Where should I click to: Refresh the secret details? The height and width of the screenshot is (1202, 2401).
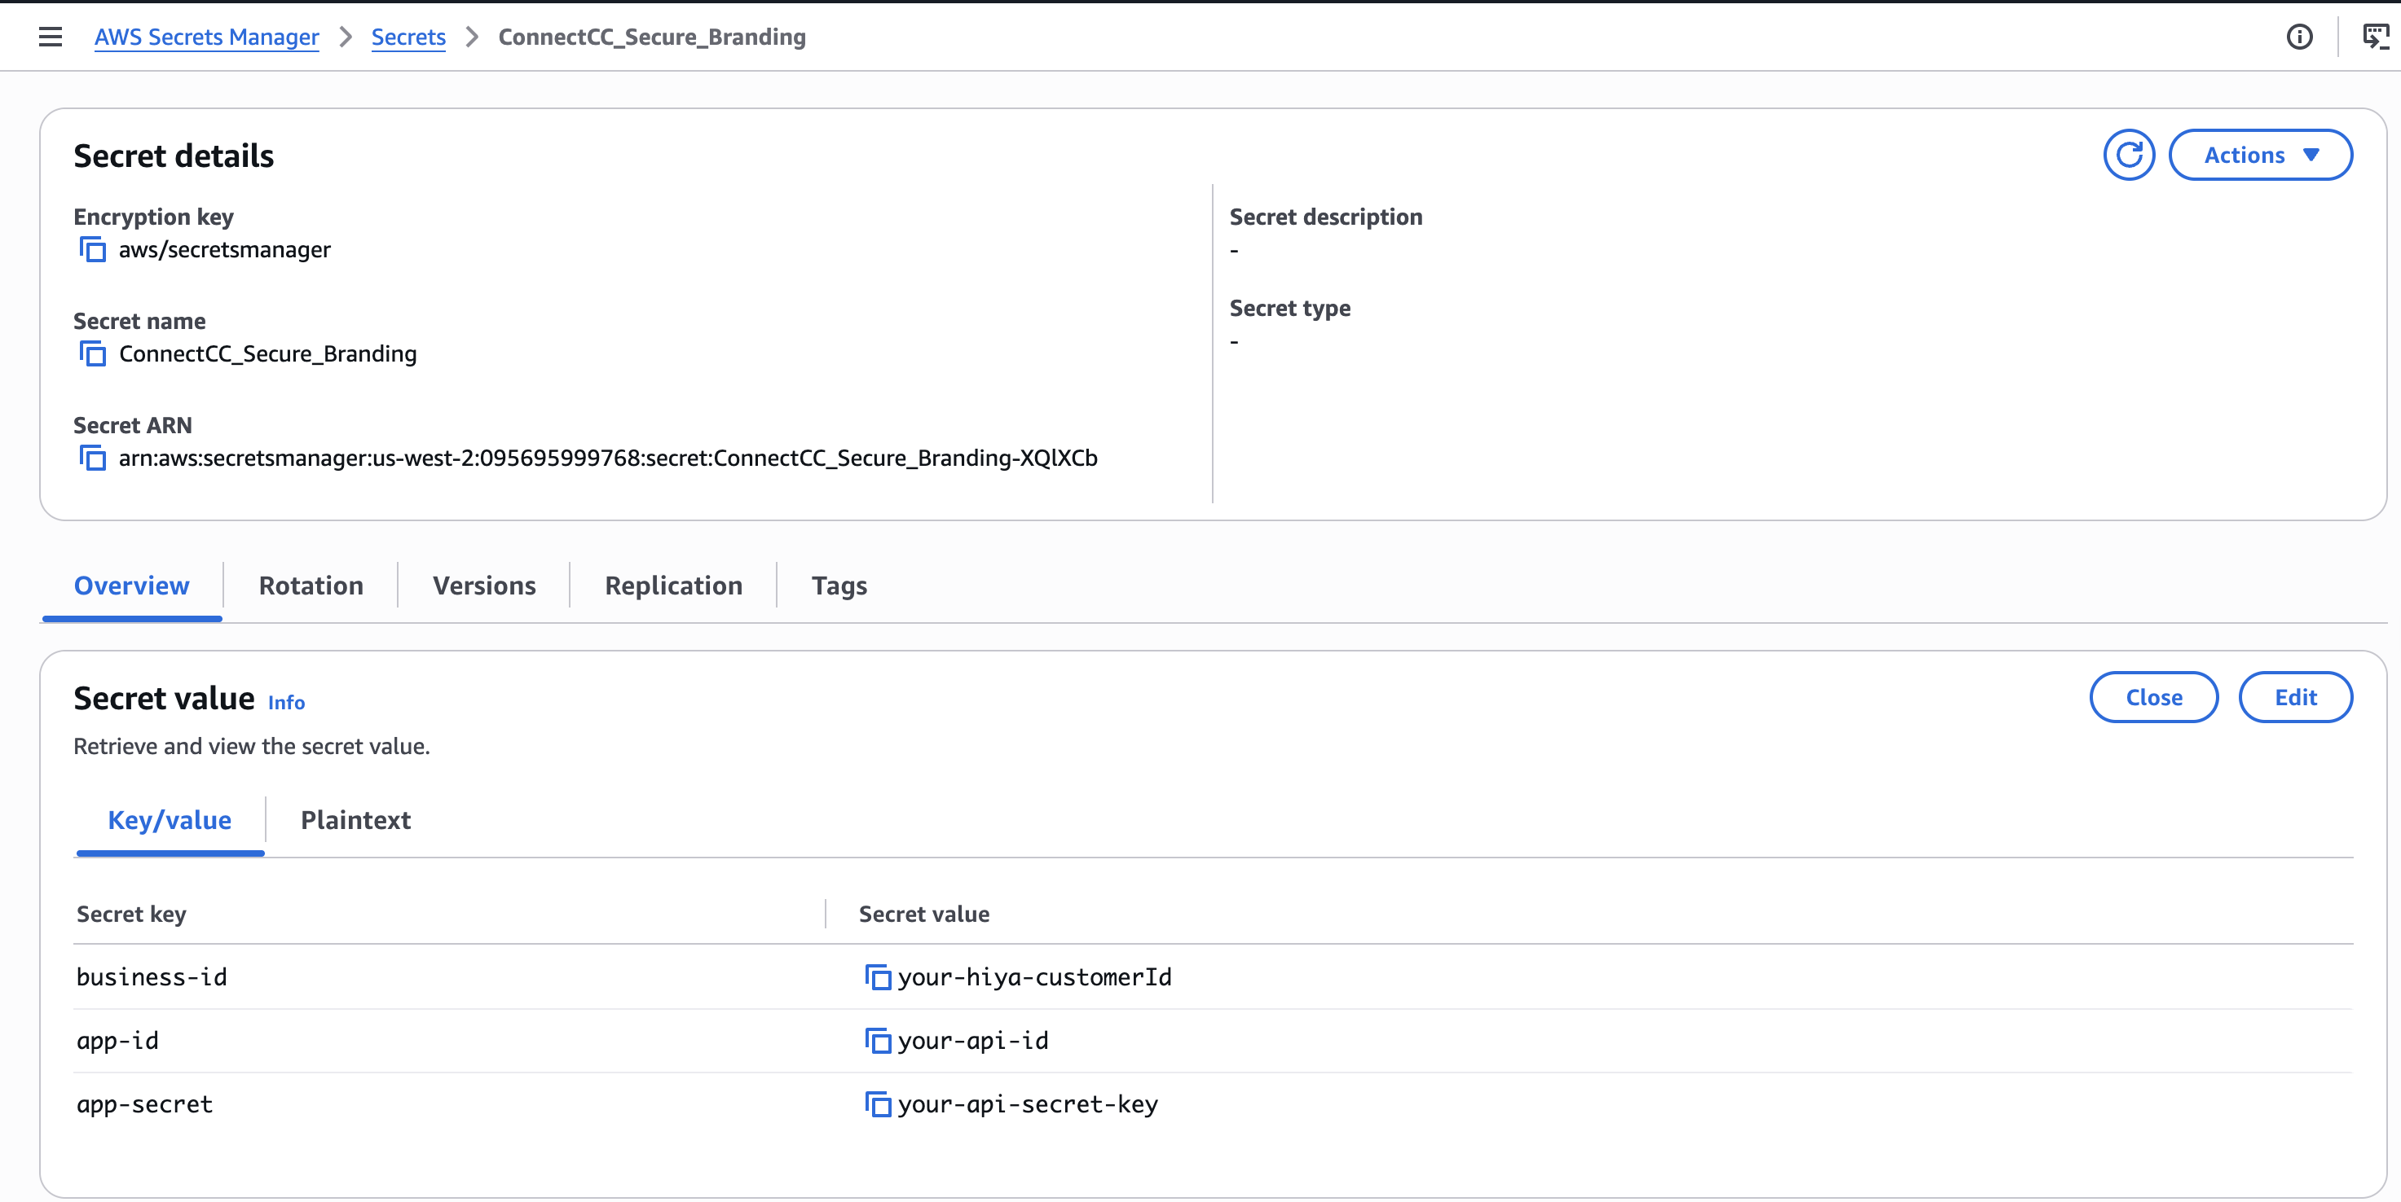[2129, 155]
